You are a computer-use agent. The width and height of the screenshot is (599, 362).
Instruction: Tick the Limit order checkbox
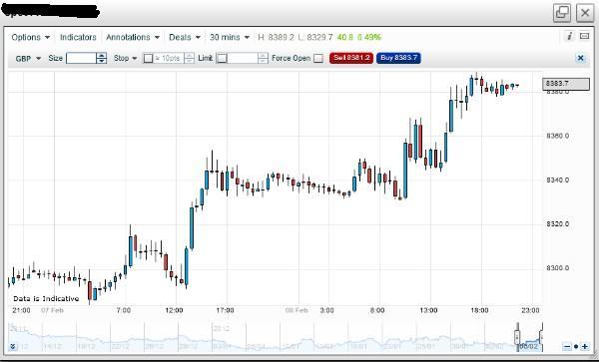click(x=222, y=59)
